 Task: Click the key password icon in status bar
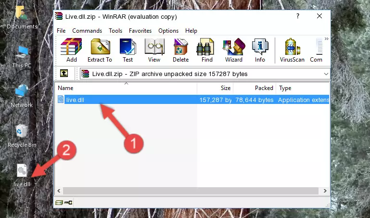[x=68, y=202]
